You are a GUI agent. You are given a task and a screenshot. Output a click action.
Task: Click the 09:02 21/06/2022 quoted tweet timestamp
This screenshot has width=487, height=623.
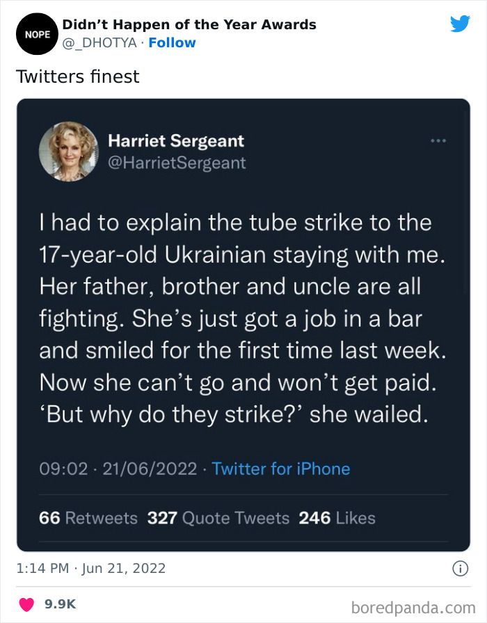click(x=118, y=469)
